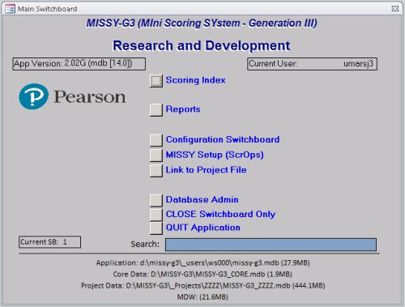
Task: Click the Pearson logo image
Action: [x=72, y=96]
